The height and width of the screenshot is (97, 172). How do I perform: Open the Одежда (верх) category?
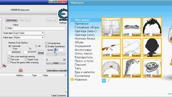85,31
